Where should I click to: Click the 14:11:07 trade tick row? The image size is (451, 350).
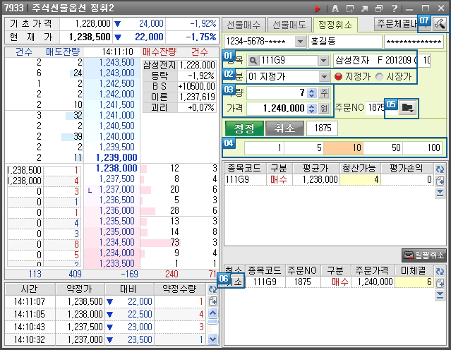(105, 302)
